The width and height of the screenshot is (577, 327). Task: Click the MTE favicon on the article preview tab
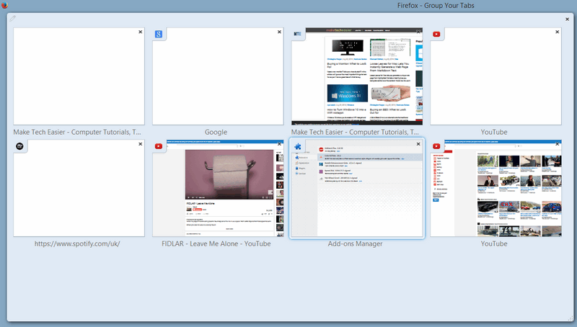pyautogui.click(x=297, y=34)
